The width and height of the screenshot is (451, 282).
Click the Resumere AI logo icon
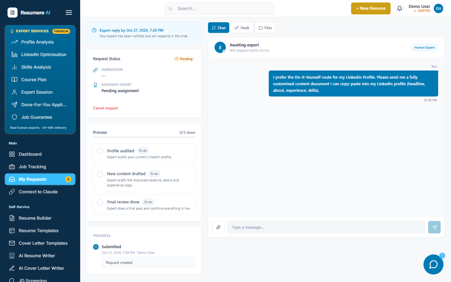(x=13, y=13)
